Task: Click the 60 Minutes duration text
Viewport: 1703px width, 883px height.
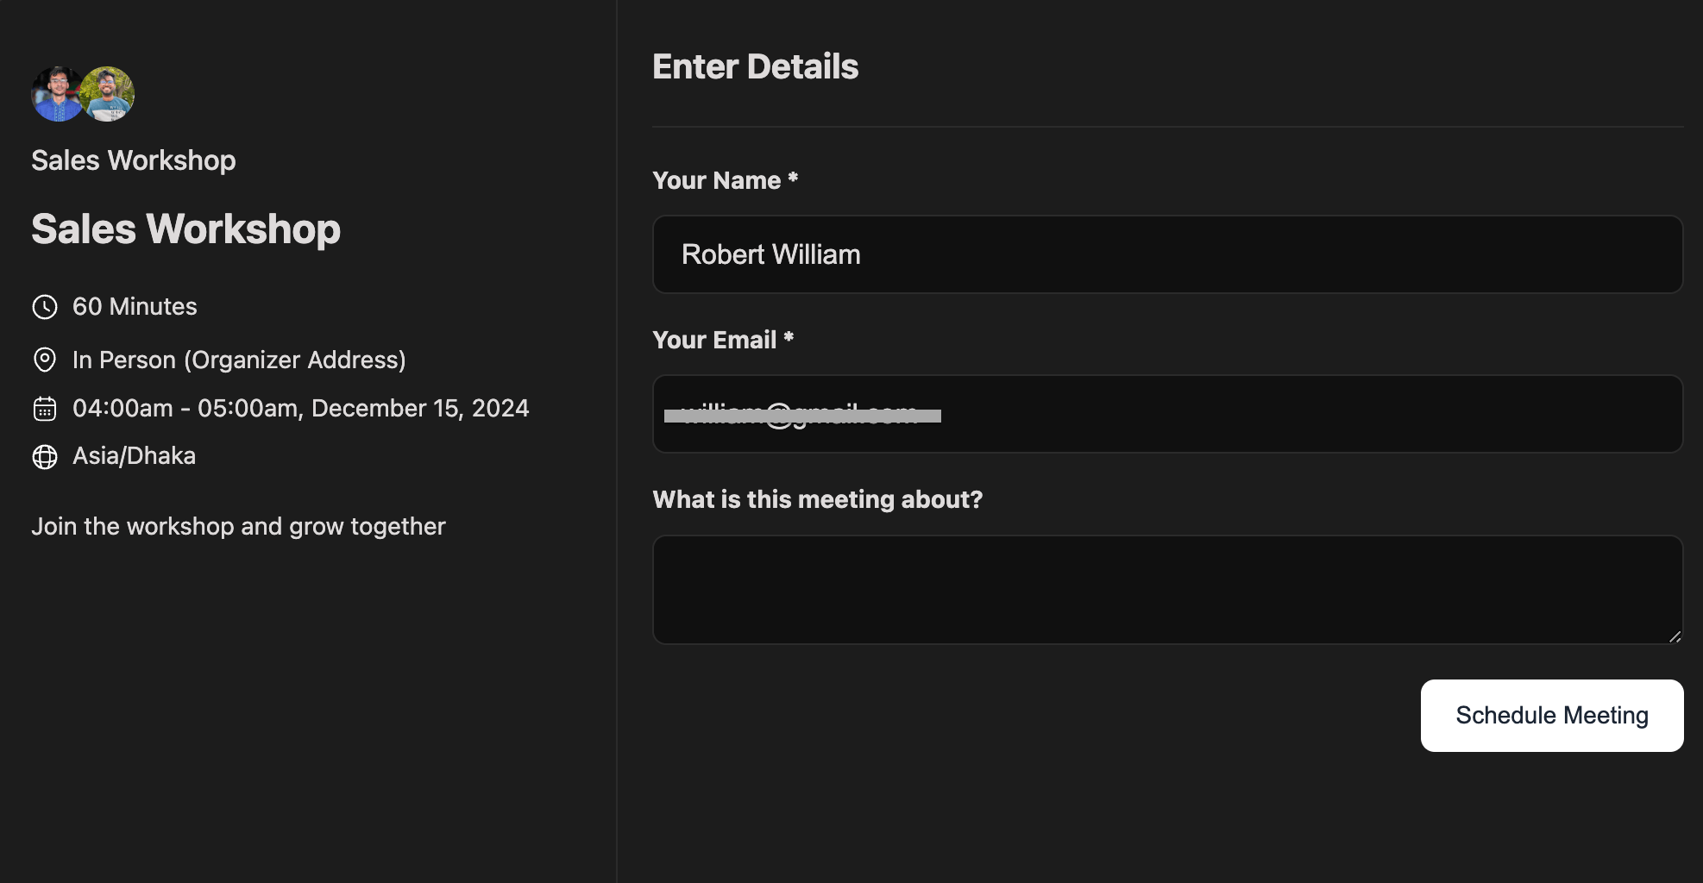Action: click(x=135, y=307)
